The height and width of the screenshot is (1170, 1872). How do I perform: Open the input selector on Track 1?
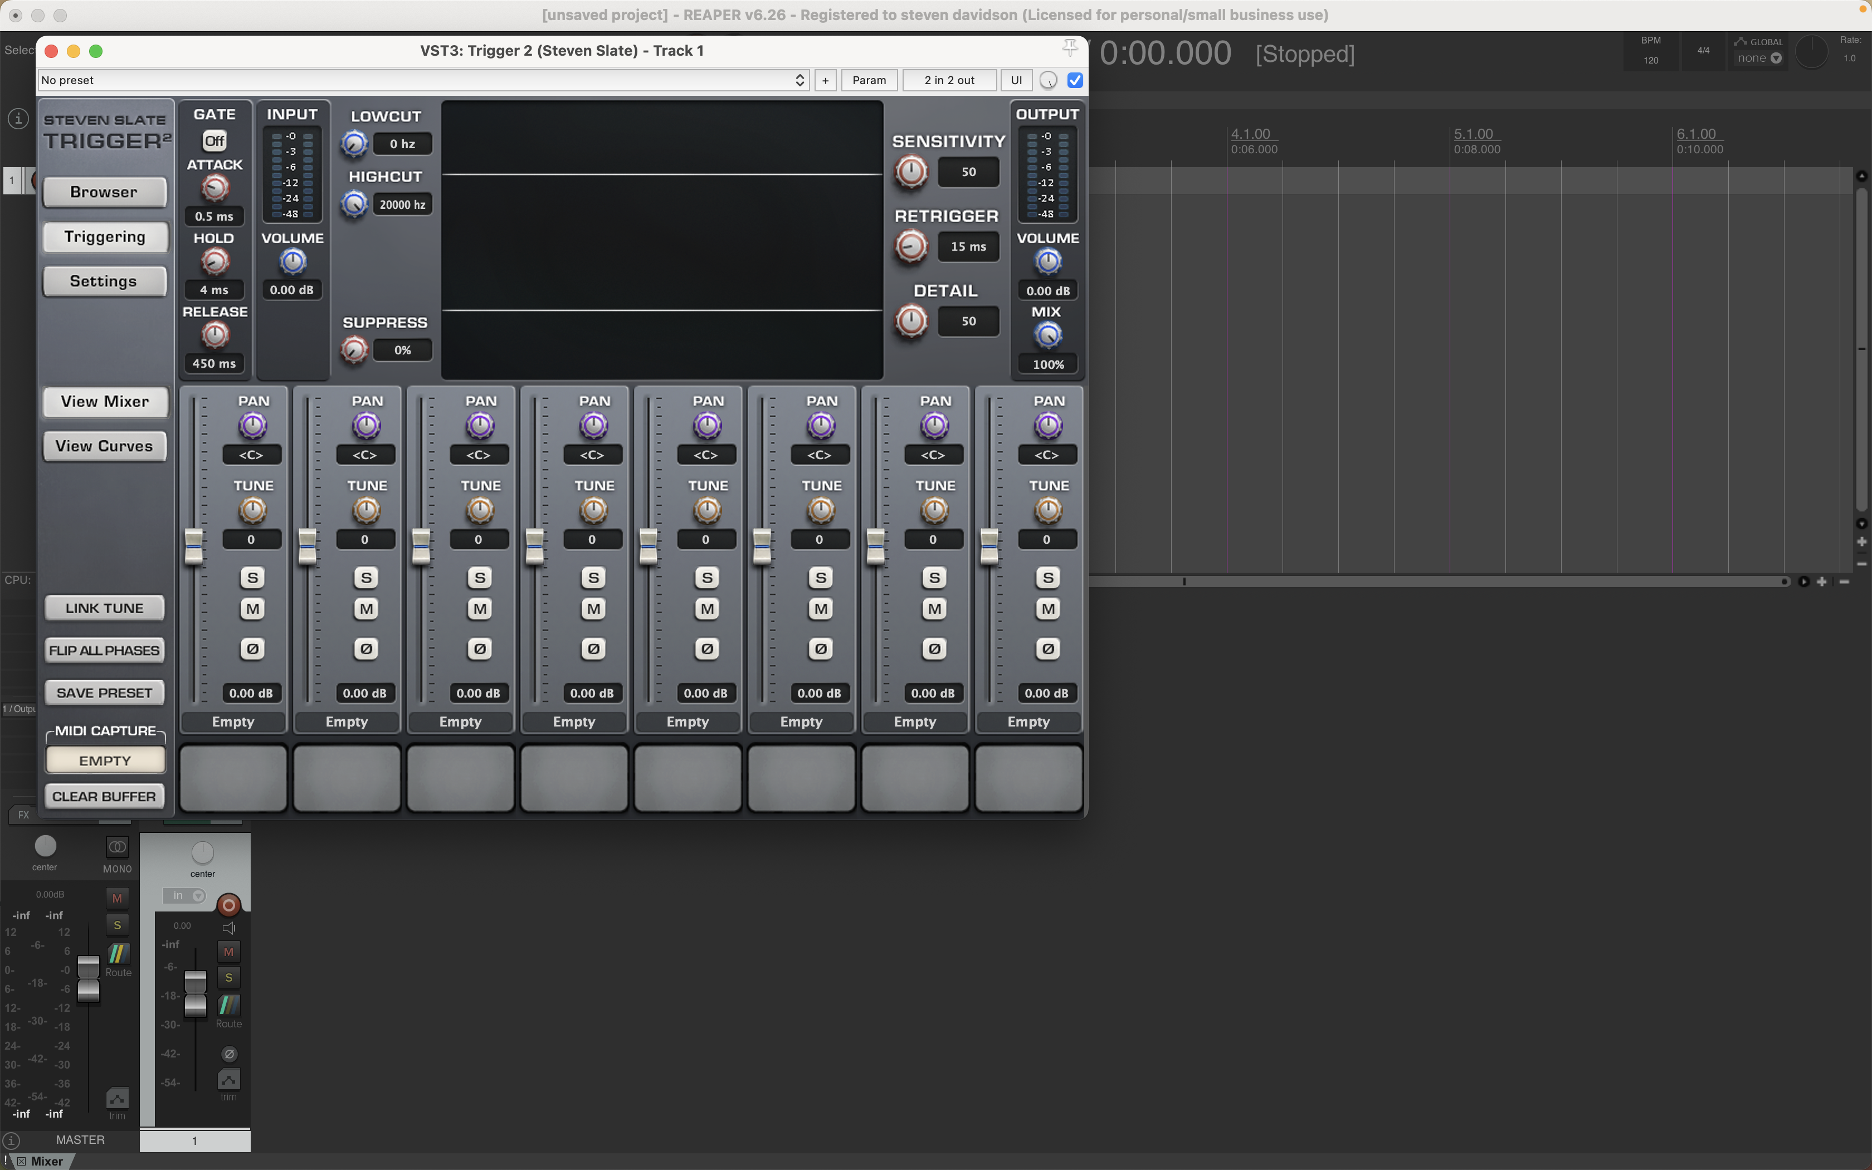pyautogui.click(x=184, y=895)
